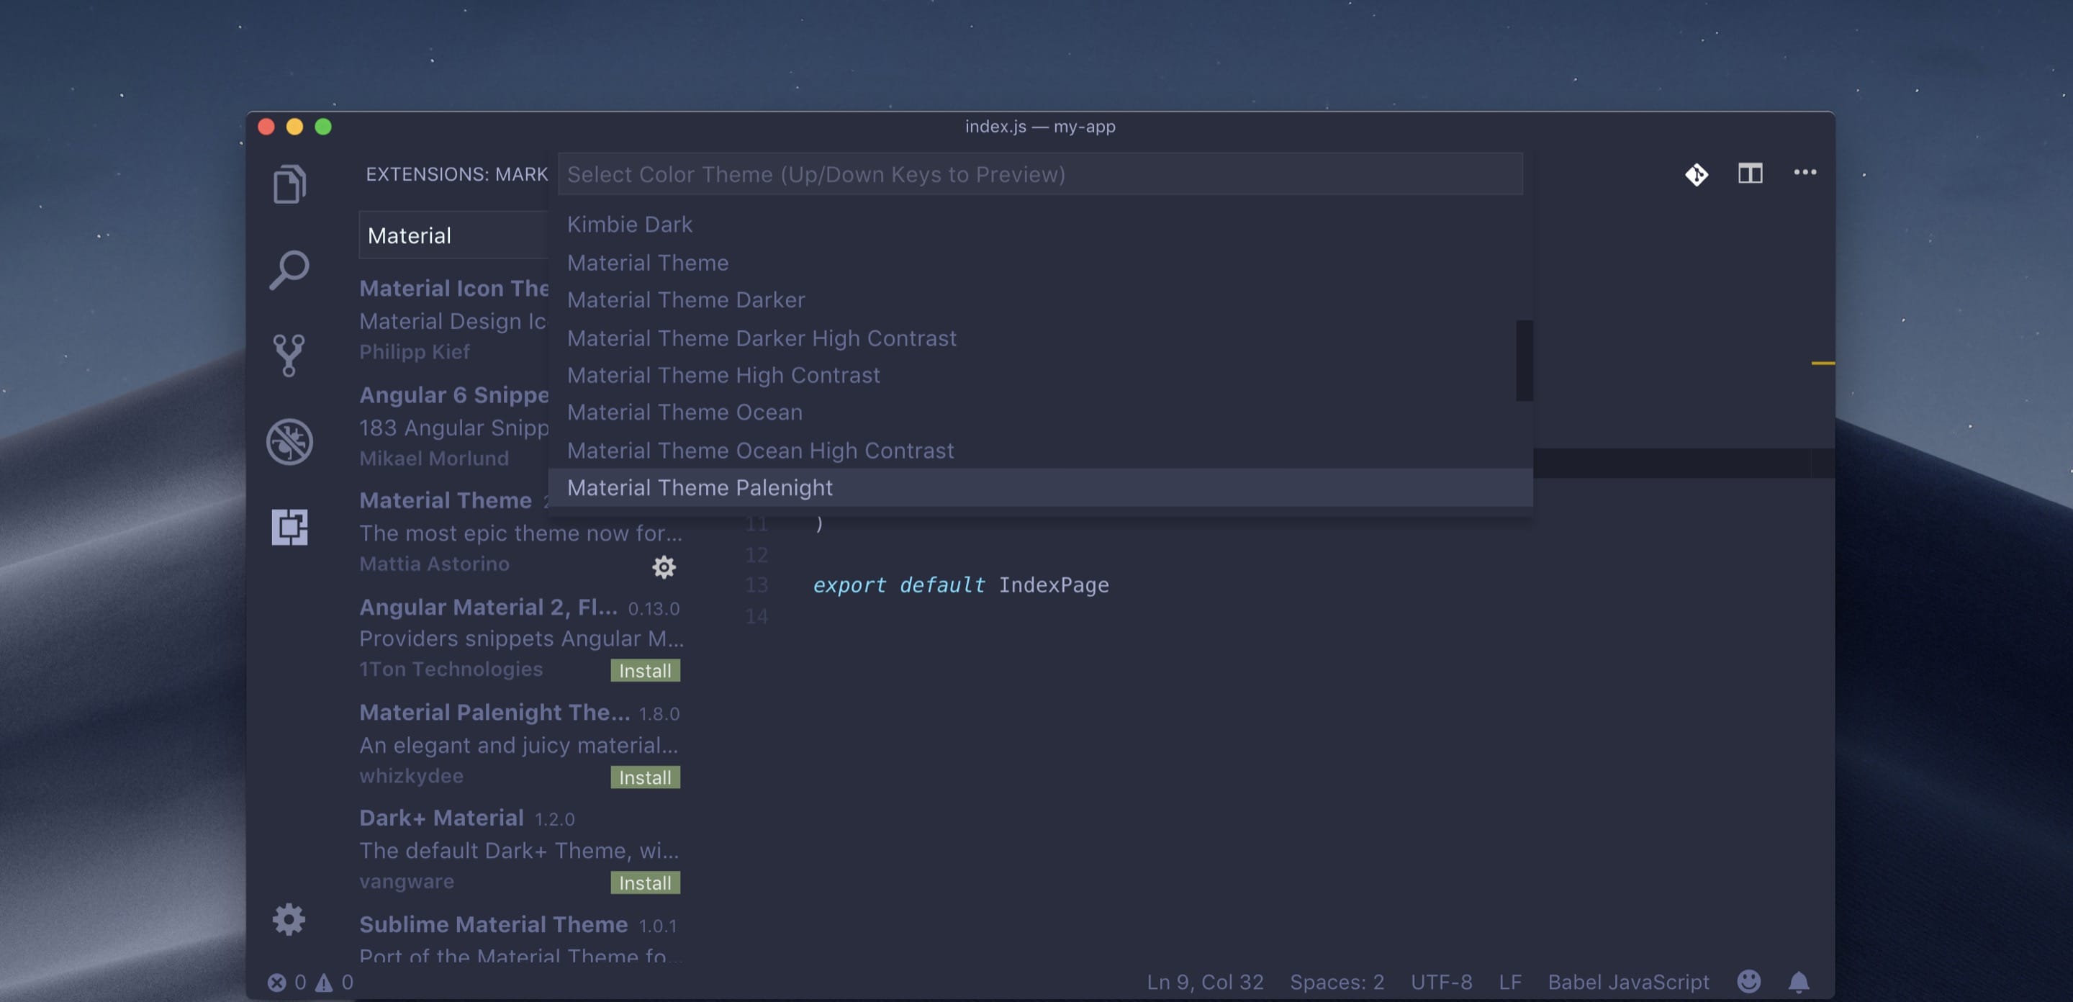Open the Explorer files icon
The image size is (2073, 1002).
[x=289, y=184]
